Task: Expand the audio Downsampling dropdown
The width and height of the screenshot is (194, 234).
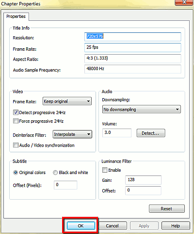Action: click(x=142, y=109)
